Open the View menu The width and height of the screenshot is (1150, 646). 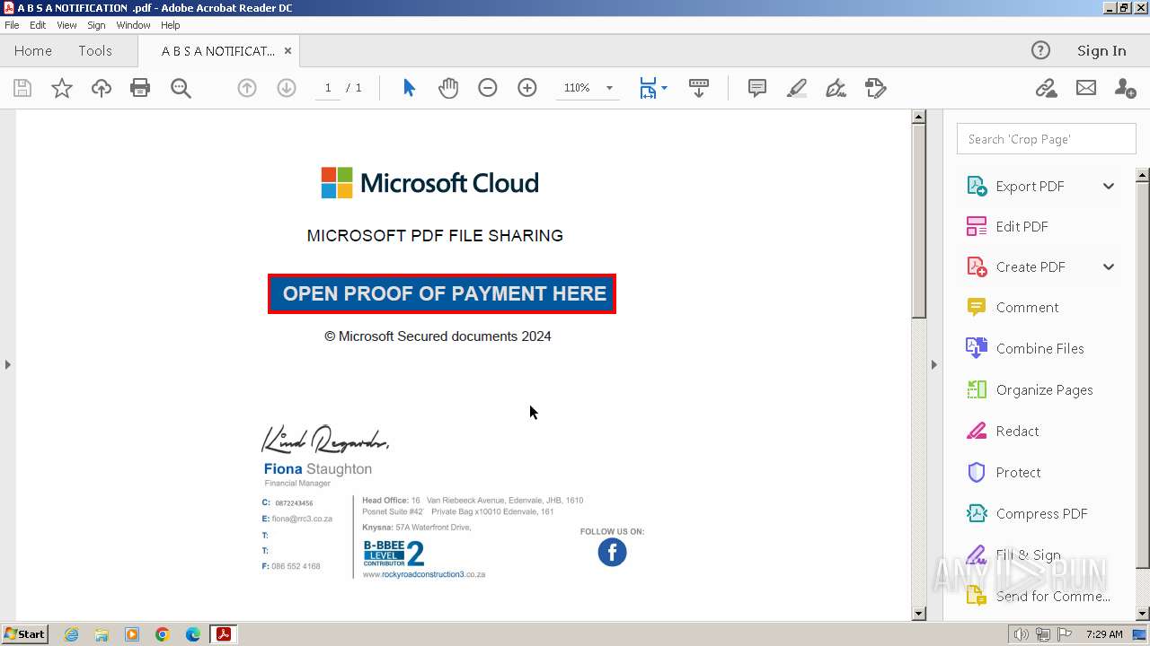pyautogui.click(x=66, y=25)
